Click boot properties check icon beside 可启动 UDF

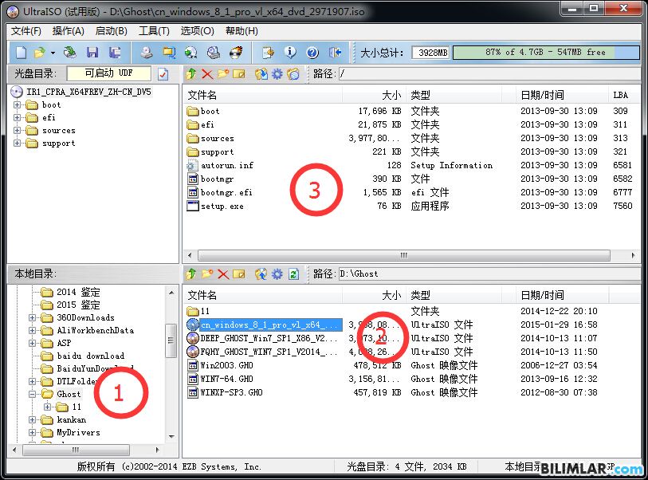click(163, 74)
